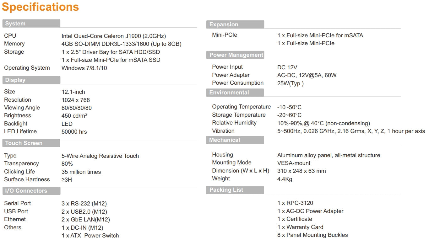Select the Environmental section header

(229, 93)
